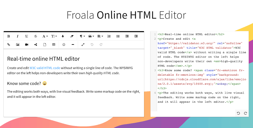Viewport: 253px width, 128px height.
Task: Insert an ordered numbered list
Action: (109, 36)
